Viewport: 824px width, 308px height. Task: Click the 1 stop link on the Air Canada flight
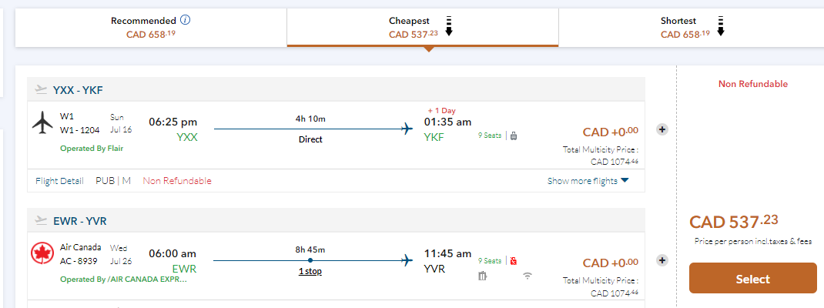[310, 272]
